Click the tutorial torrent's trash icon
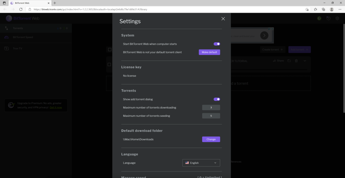Screen dimensions: 345x178 pyautogui.click(x=296, y=61)
